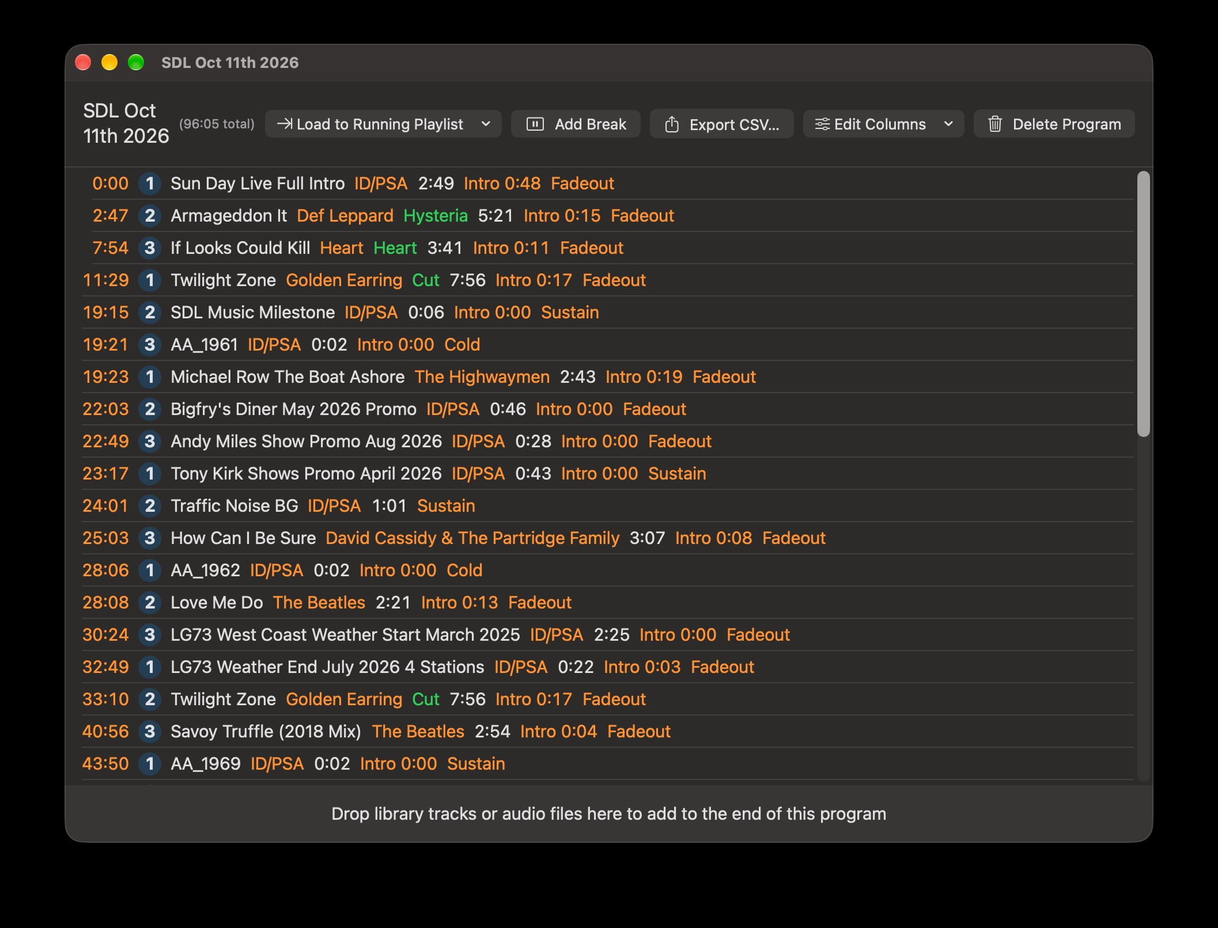
Task: Open the Load to Running Playlist chevron
Action: tap(486, 124)
